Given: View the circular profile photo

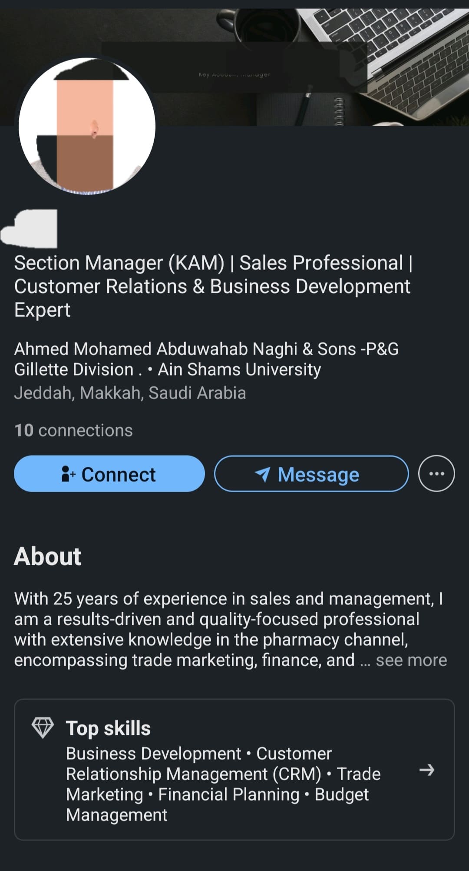Looking at the screenshot, I should (x=87, y=126).
